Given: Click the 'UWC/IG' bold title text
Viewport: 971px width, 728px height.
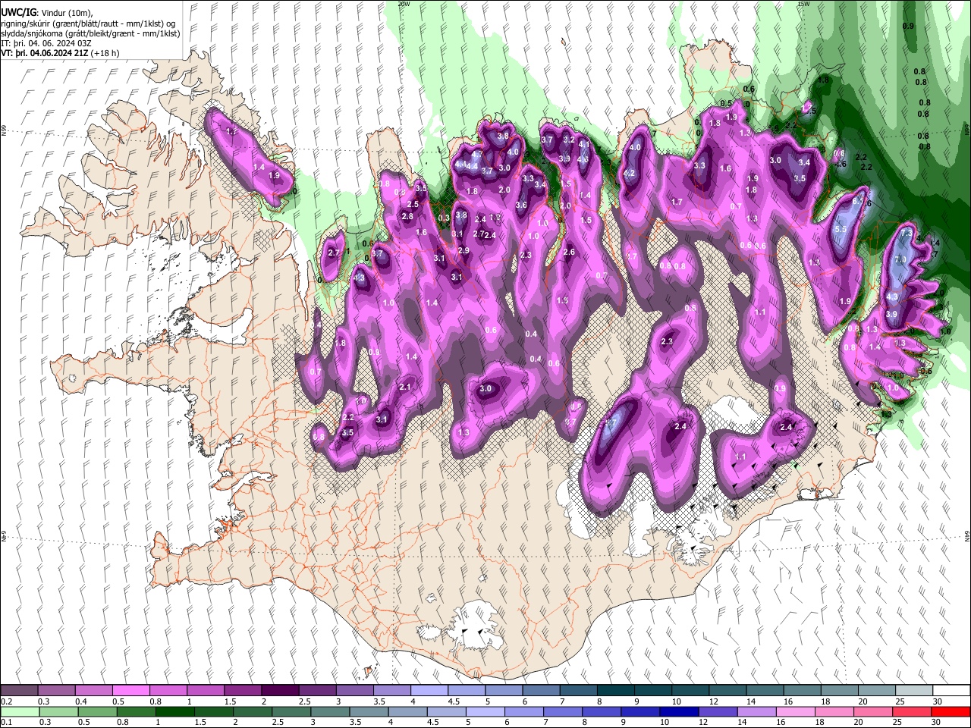Looking at the screenshot, I should [x=18, y=13].
